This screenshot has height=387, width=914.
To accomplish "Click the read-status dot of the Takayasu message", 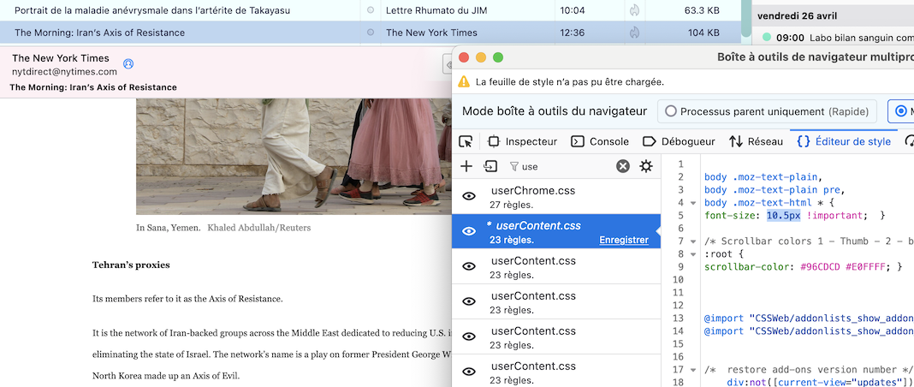I will click(x=370, y=10).
